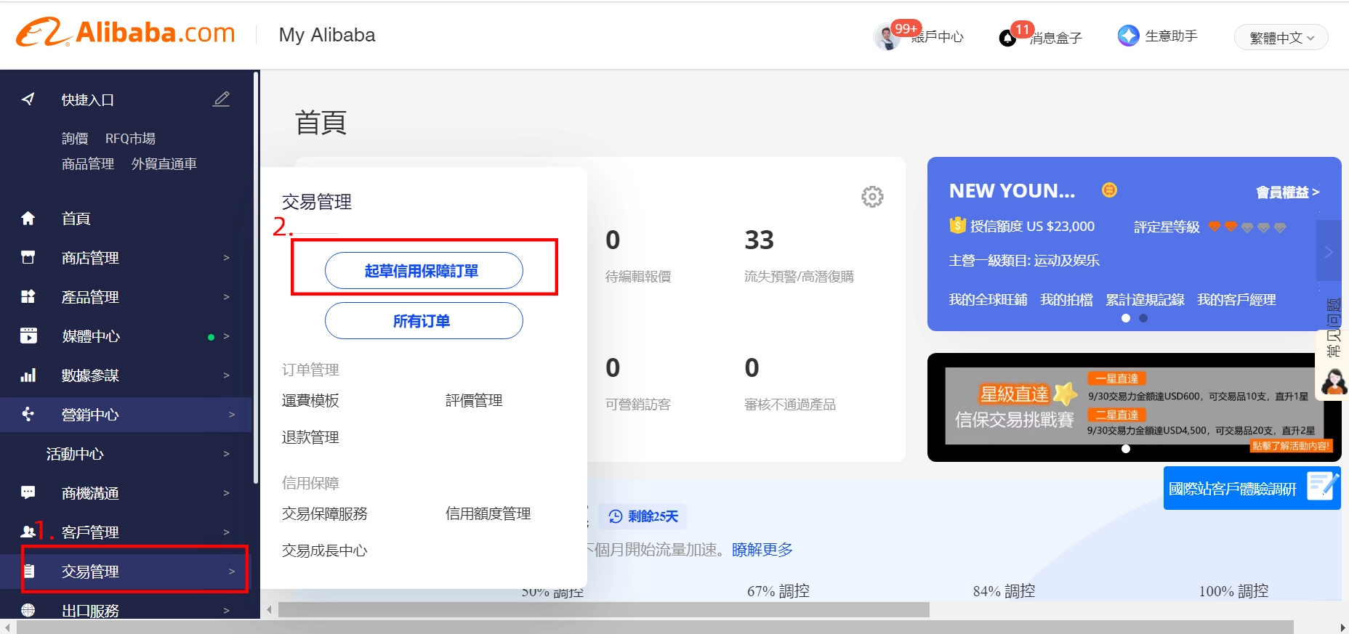Image resolution: width=1349 pixels, height=634 pixels.
Task: Open account center avatar icon
Action: tap(886, 36)
